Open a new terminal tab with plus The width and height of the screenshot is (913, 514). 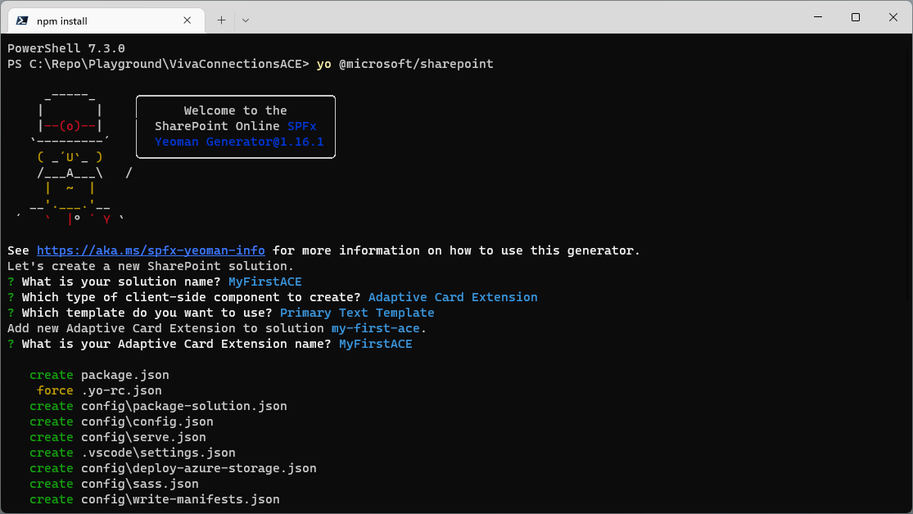pos(221,20)
